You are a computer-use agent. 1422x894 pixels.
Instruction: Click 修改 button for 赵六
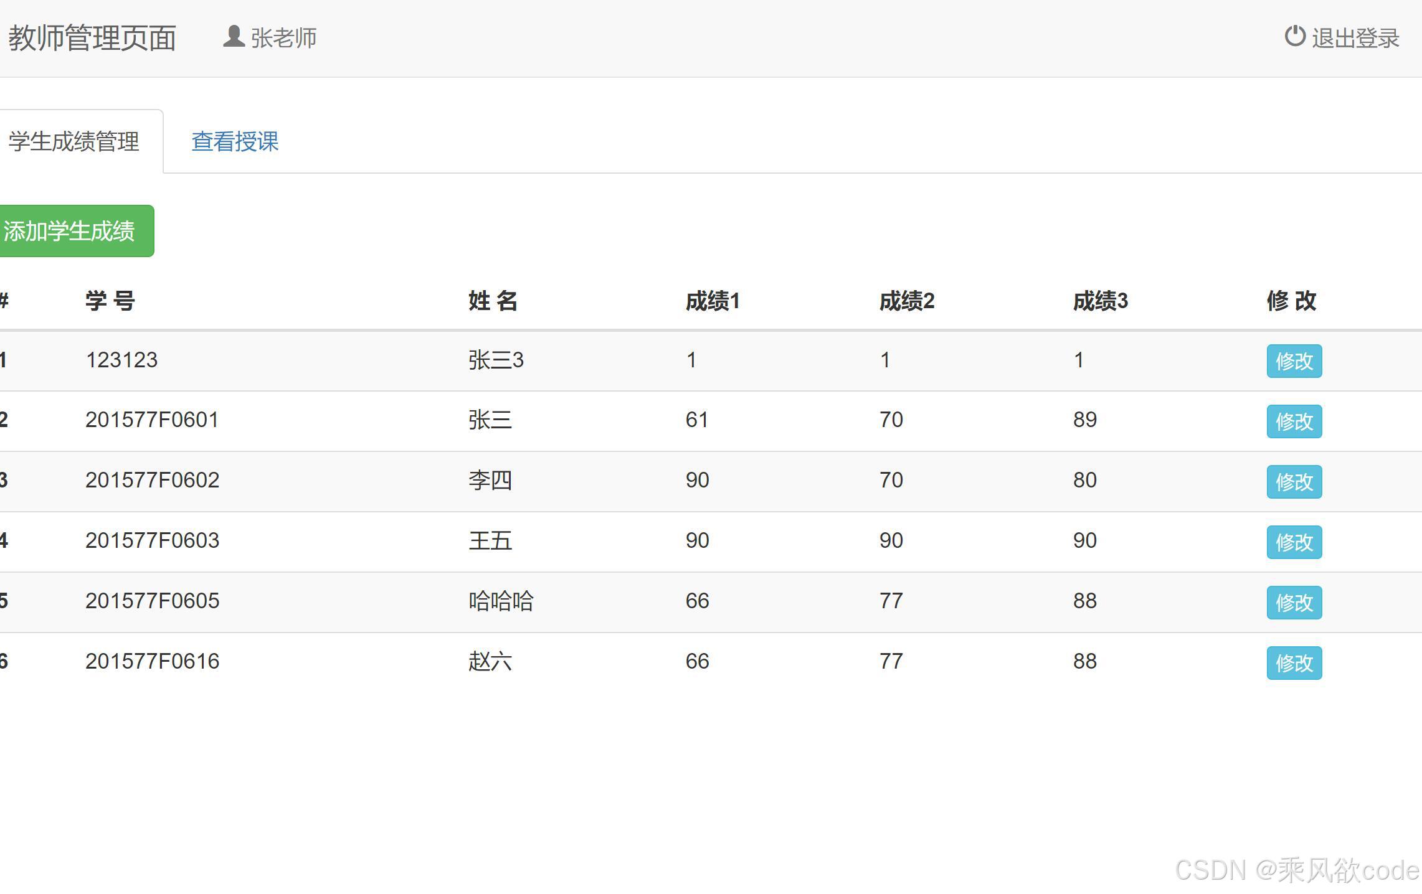pyautogui.click(x=1294, y=663)
